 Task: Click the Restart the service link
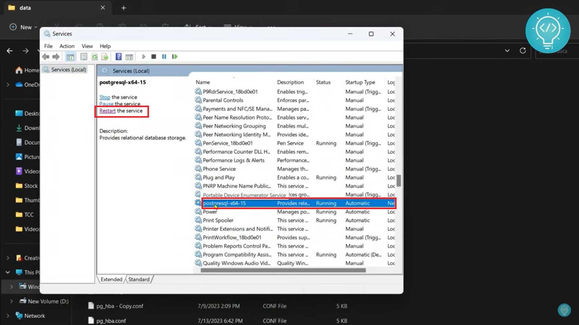pyautogui.click(x=107, y=111)
